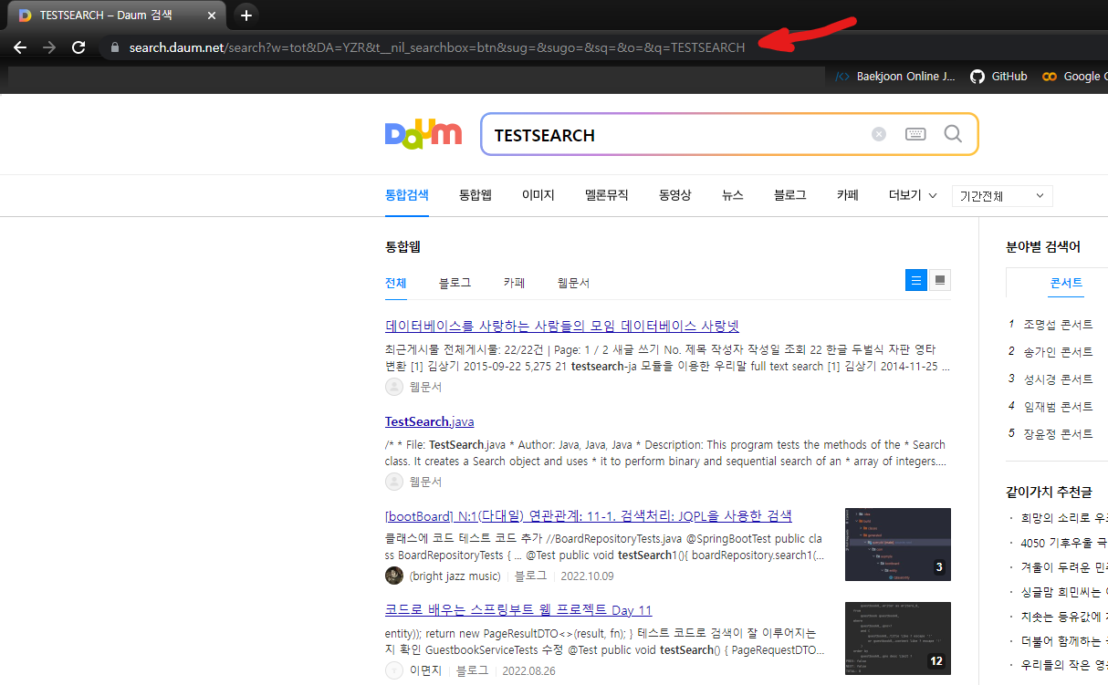The height and width of the screenshot is (685, 1108).
Task: Click 장윤정 콘서트 ranked keyword
Action: (x=1058, y=433)
